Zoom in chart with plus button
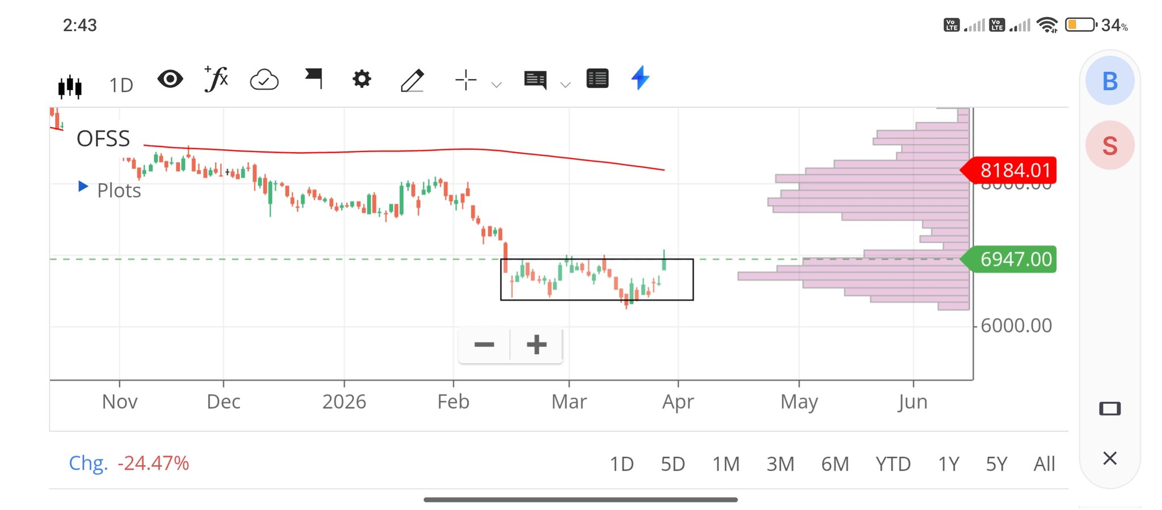 pyautogui.click(x=536, y=344)
